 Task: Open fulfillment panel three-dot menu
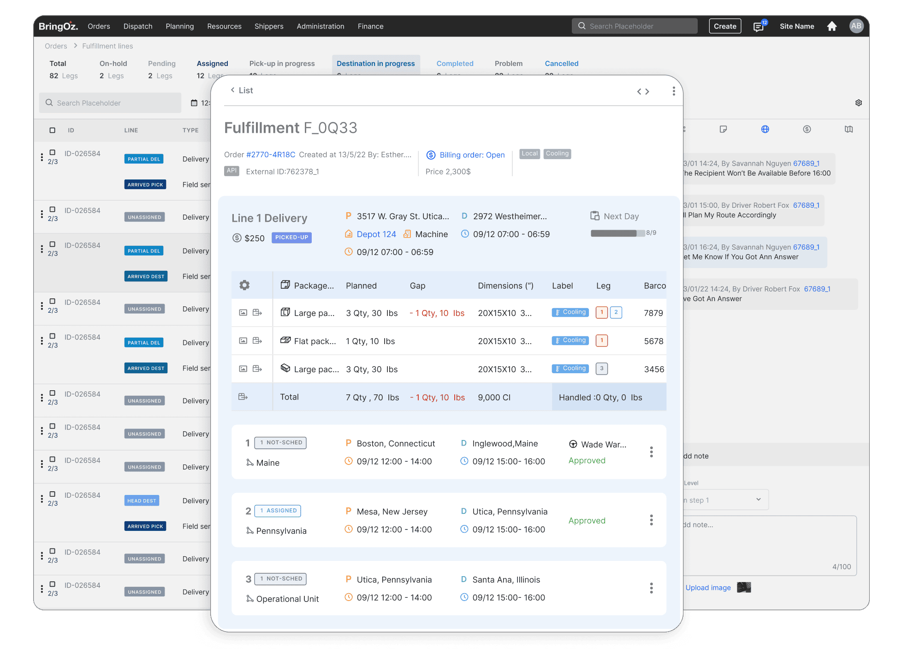(674, 91)
